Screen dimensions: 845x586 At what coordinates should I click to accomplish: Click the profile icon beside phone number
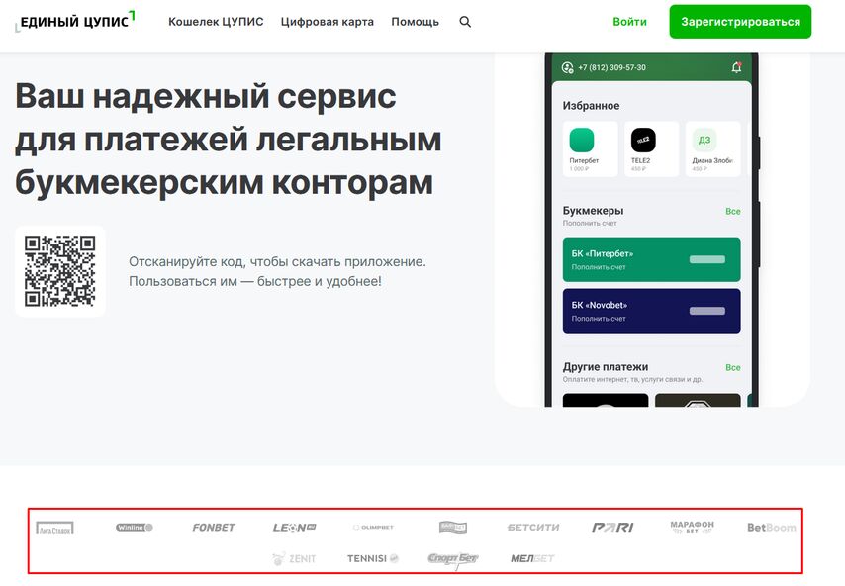click(568, 67)
